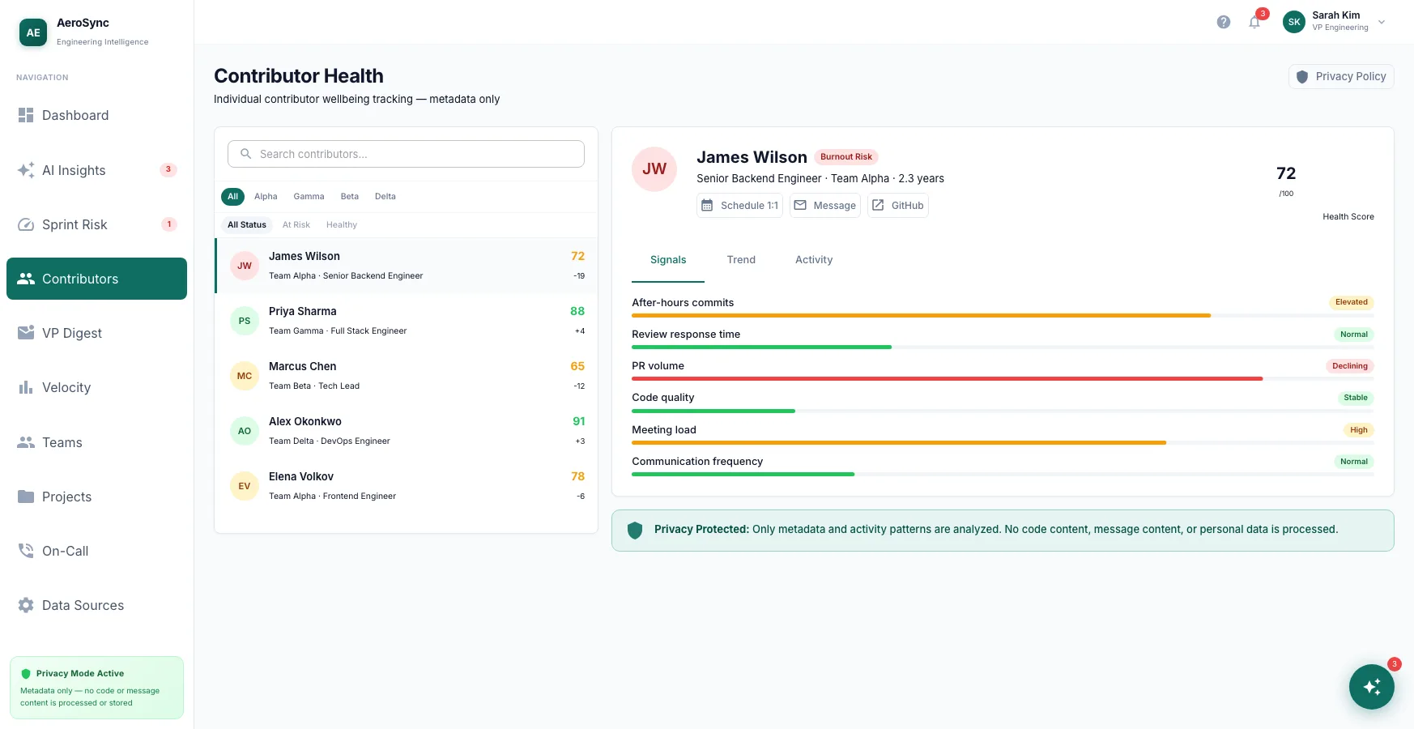Viewport: 1414px width, 729px height.
Task: Click the Message button
Action: click(x=824, y=206)
